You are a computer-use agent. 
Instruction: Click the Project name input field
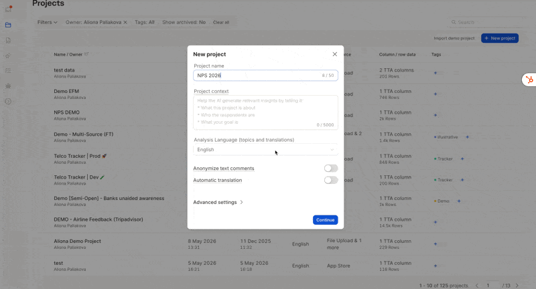point(265,76)
